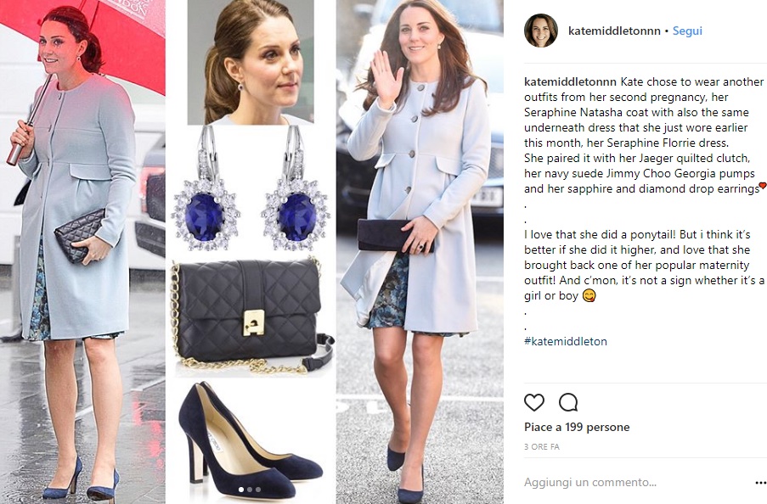Image resolution: width=767 pixels, height=504 pixels.
Task: Open the katemiddletonnn profile avatar
Action: (540, 31)
